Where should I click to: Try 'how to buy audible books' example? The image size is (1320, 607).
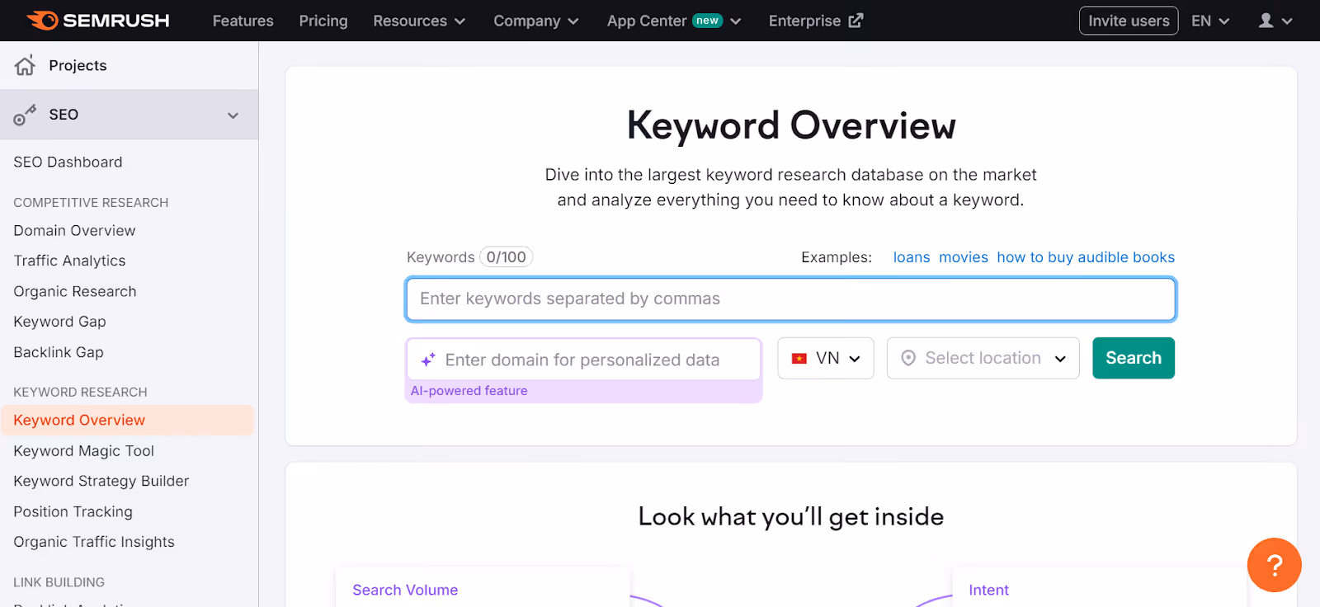(1086, 257)
